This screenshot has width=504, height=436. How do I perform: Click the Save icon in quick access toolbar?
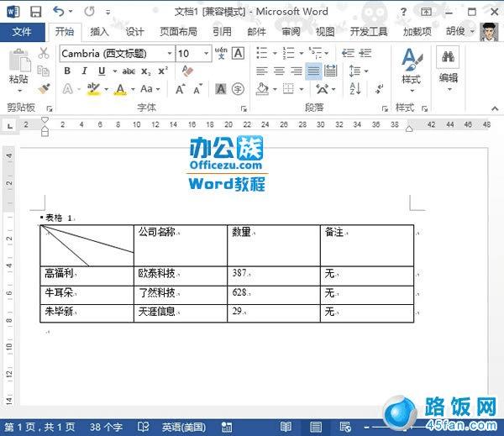click(x=35, y=12)
